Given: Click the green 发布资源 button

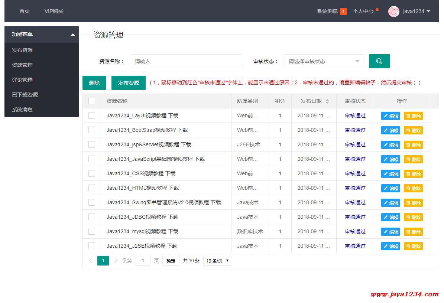Looking at the screenshot, I should tap(129, 82).
